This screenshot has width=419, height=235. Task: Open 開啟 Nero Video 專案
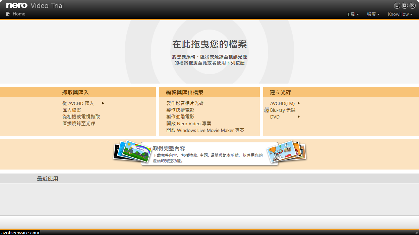189,124
